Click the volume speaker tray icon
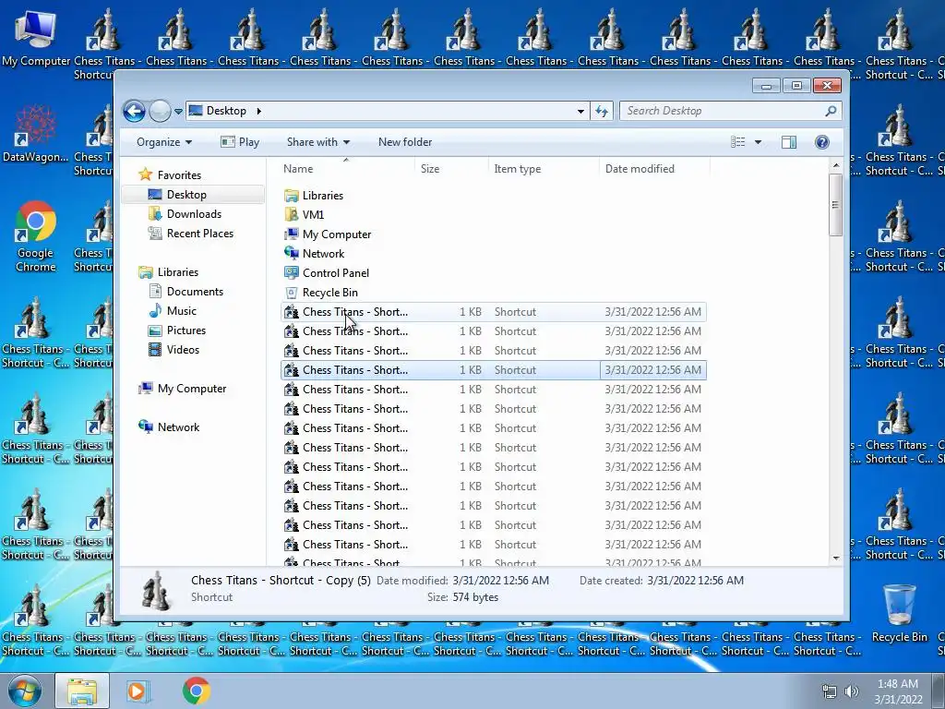 point(851,691)
